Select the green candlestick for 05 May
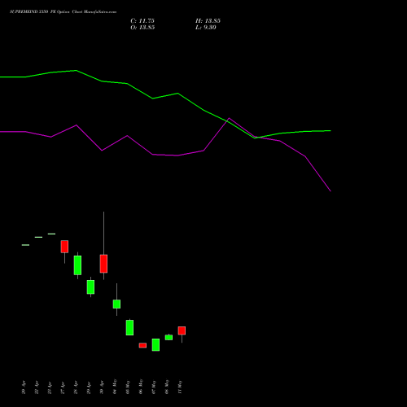Screen dimensions: 407x407 [x=129, y=327]
